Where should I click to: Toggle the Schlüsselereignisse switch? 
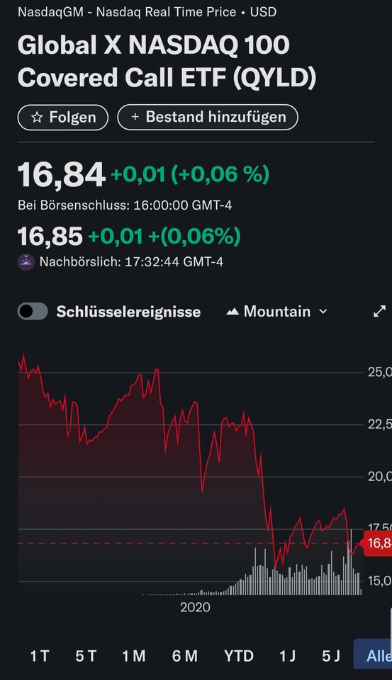coord(33,312)
